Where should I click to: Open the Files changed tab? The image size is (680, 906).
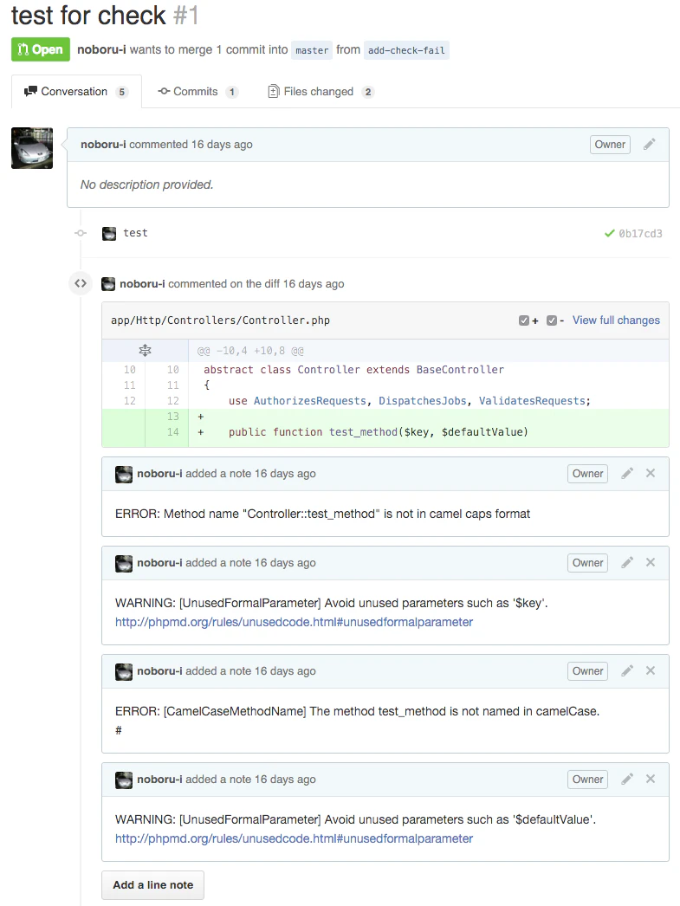321,91
